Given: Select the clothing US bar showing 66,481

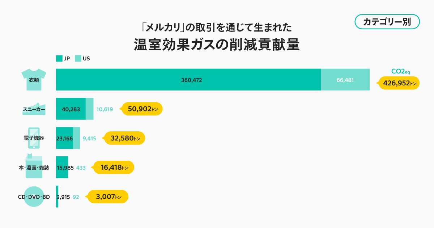Looking at the screenshot, I should click(x=345, y=80).
